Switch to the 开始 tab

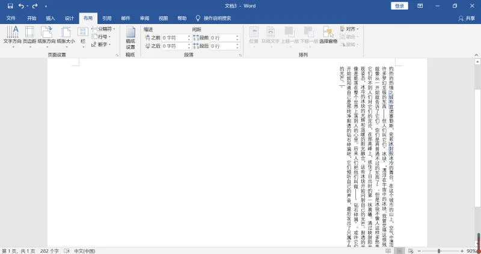click(x=32, y=19)
